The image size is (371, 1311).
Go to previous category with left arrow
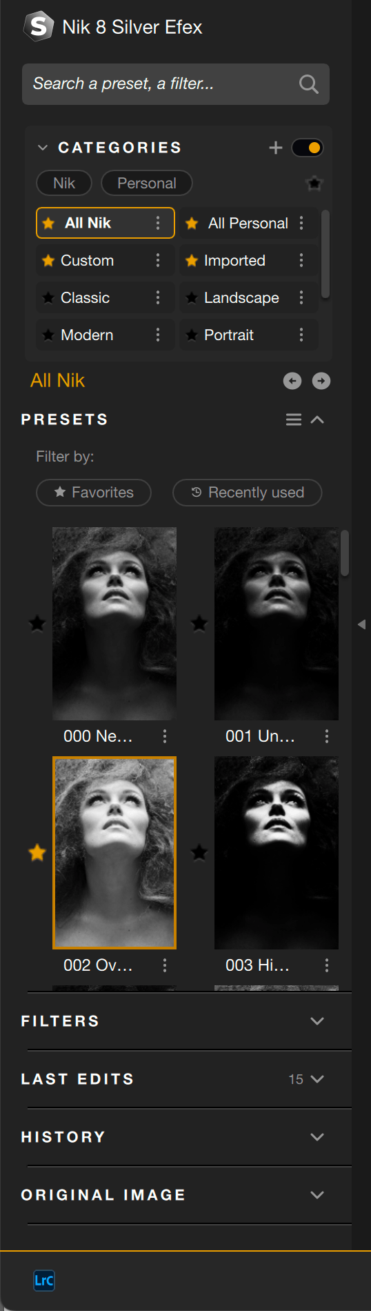[x=292, y=381]
